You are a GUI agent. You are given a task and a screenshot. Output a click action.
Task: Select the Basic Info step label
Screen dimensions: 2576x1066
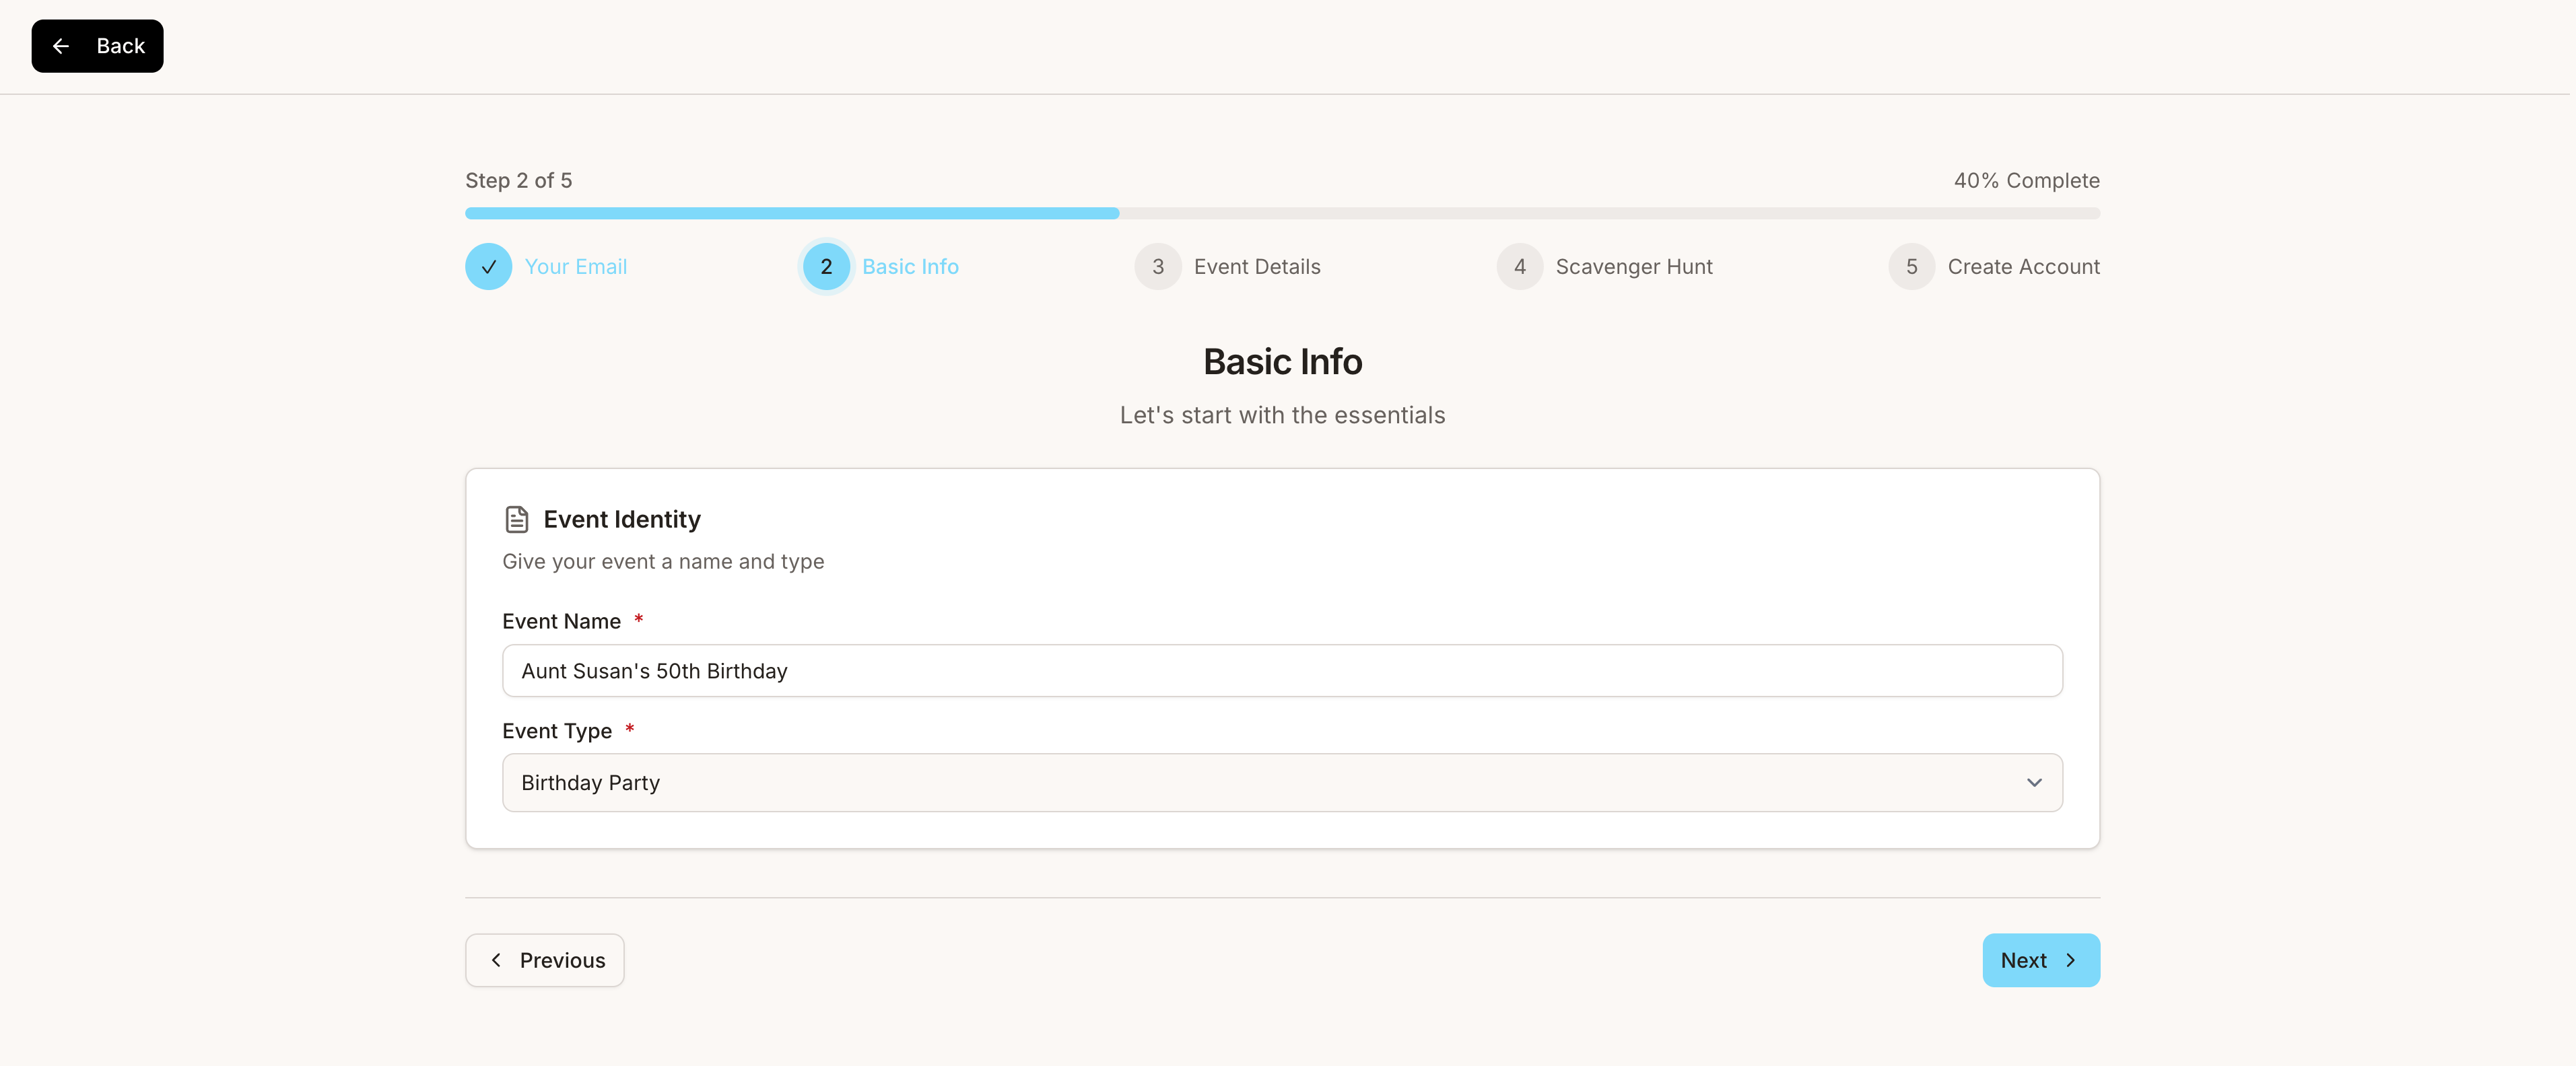(x=910, y=267)
